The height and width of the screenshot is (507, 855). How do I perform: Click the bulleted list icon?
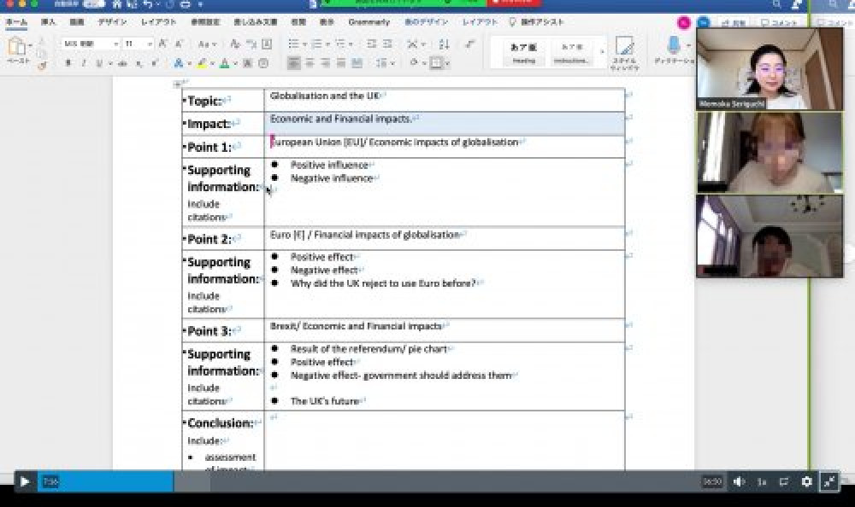pyautogui.click(x=294, y=44)
